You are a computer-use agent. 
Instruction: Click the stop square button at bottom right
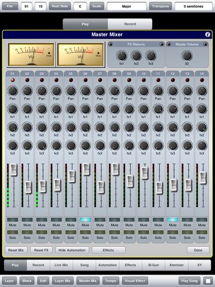coord(208,281)
